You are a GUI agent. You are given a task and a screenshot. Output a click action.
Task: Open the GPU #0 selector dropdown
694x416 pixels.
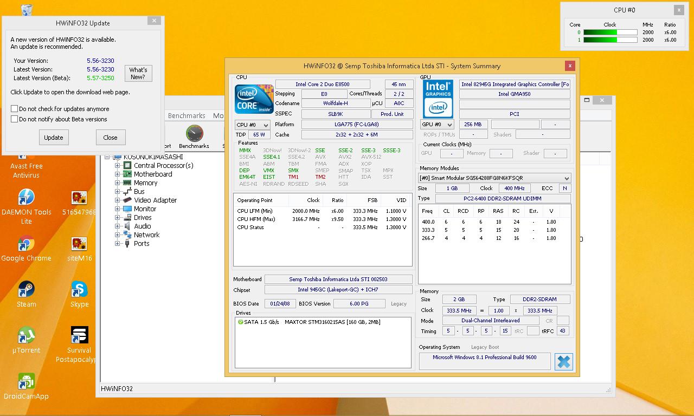[438, 125]
